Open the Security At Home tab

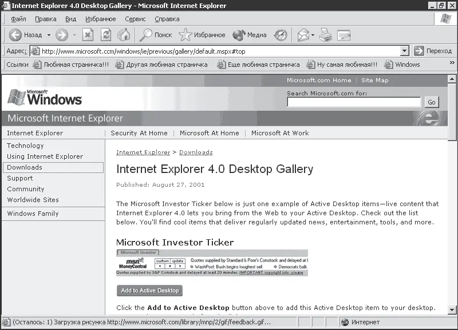(139, 133)
